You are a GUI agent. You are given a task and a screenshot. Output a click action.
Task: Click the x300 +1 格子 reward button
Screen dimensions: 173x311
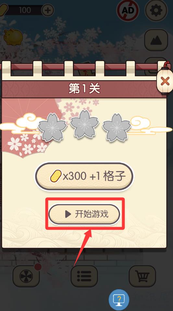pos(84,176)
